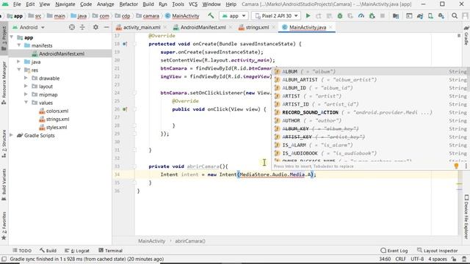Collapse the values folder

(x=26, y=103)
